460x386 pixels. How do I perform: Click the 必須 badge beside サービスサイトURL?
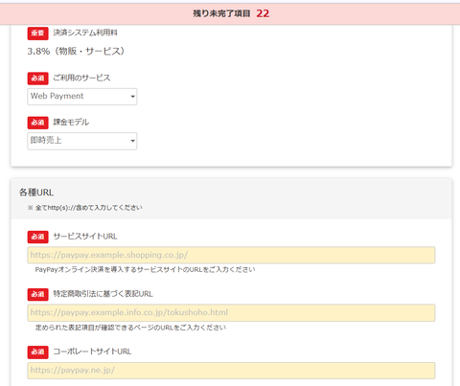[x=37, y=237]
